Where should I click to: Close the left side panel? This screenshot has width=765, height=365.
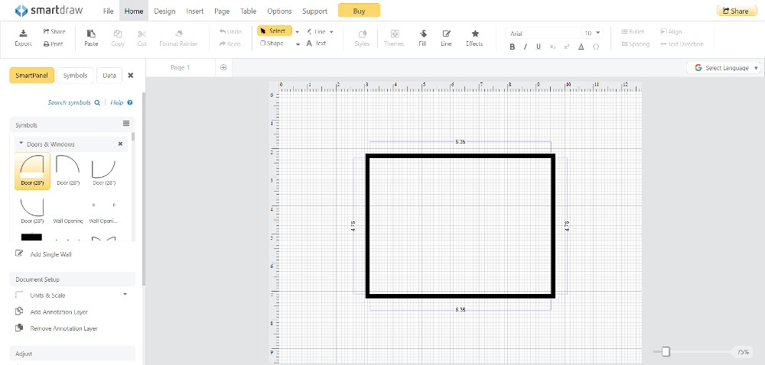click(x=131, y=76)
